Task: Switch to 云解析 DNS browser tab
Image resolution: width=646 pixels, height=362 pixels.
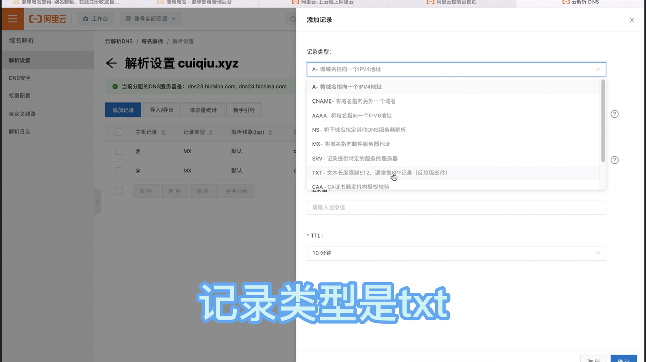Action: (580, 3)
